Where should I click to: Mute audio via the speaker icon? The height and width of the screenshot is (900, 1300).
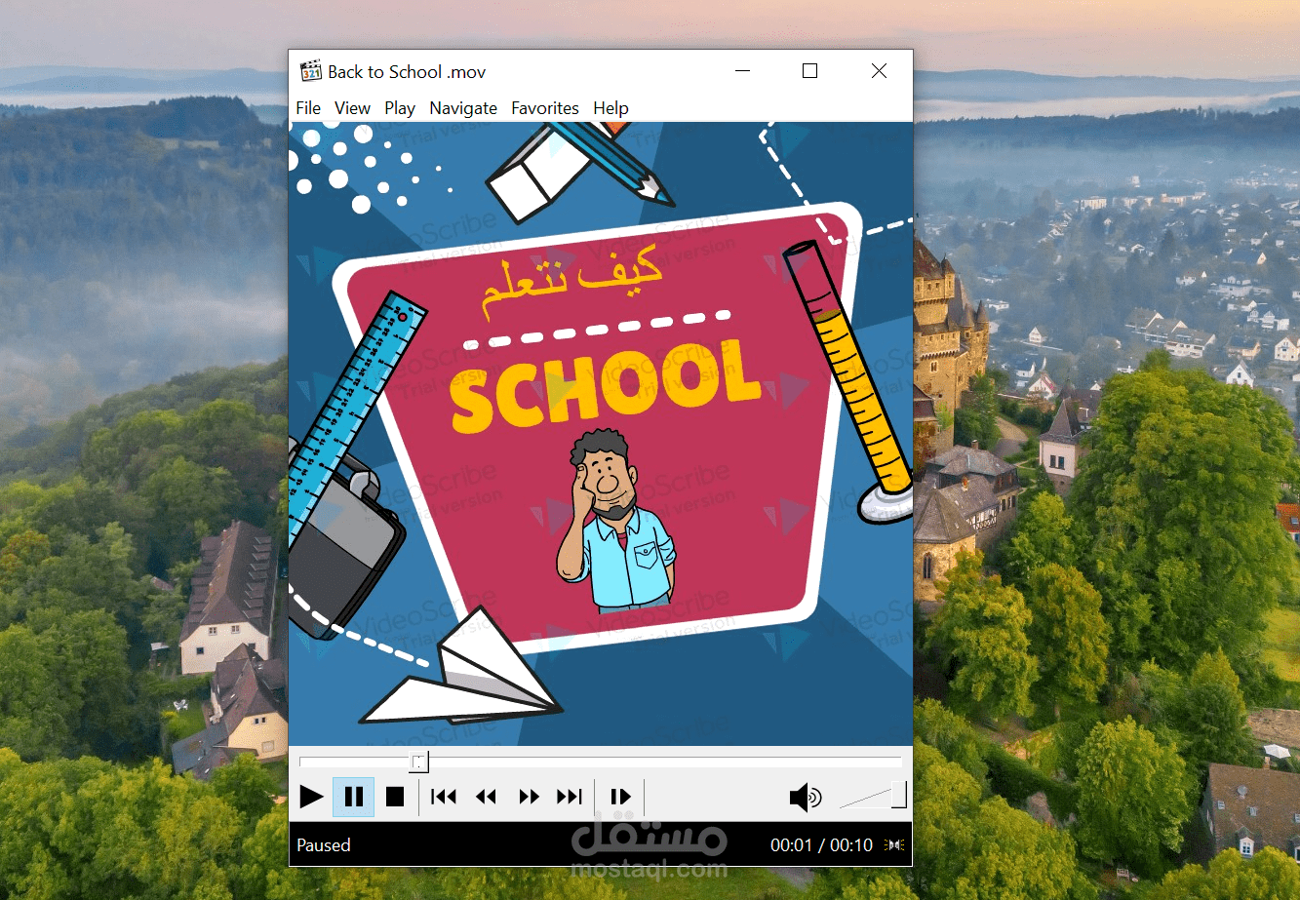pos(806,798)
